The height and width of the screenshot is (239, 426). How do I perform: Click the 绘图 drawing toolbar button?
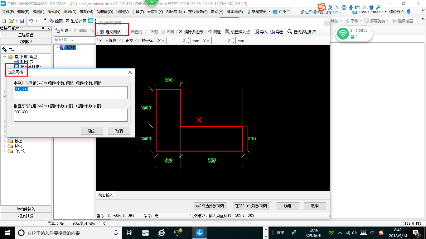click(x=56, y=21)
